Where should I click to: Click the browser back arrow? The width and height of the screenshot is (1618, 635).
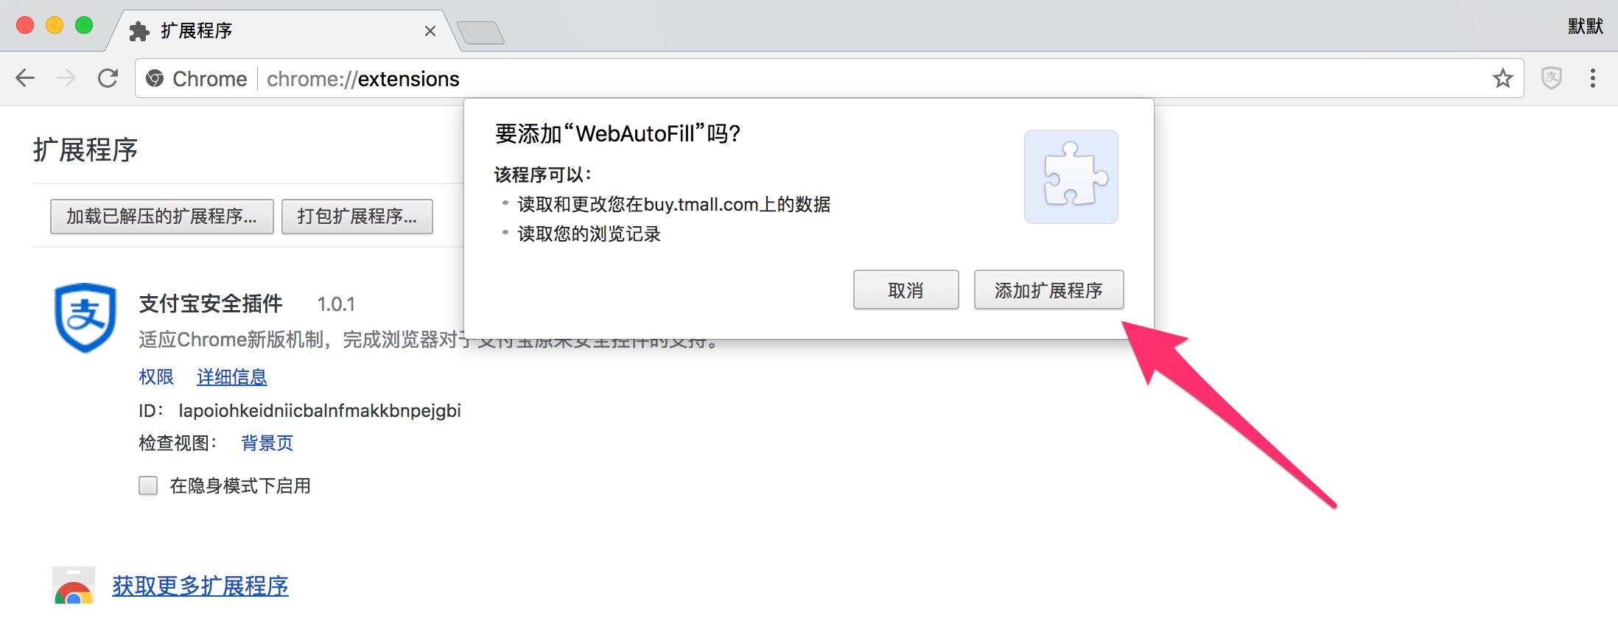click(25, 78)
